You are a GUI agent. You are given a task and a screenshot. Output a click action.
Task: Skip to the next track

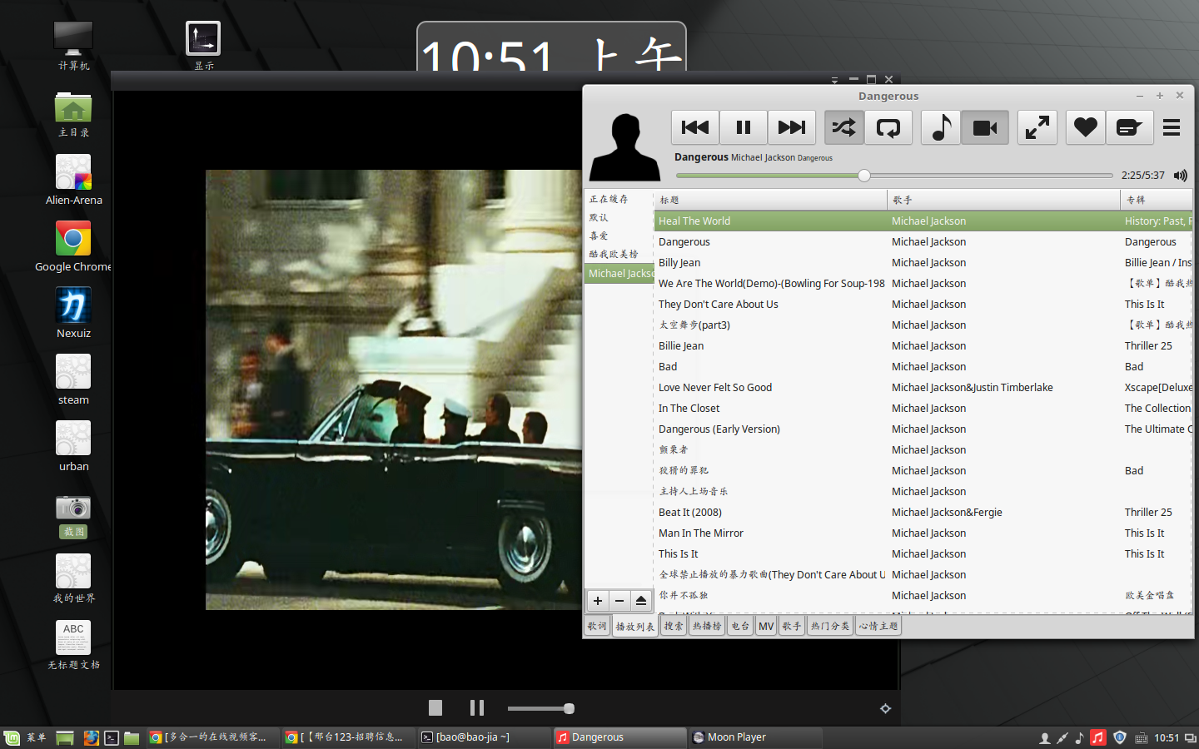(792, 127)
